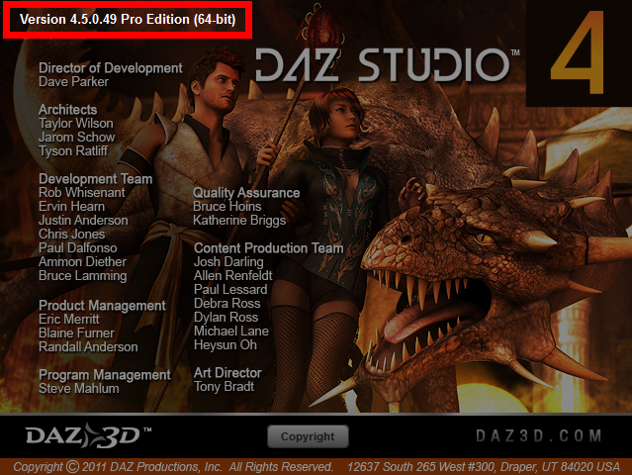Image resolution: width=632 pixels, height=475 pixels.
Task: Click the name 'Rob Whisenant'
Action: pos(82,193)
